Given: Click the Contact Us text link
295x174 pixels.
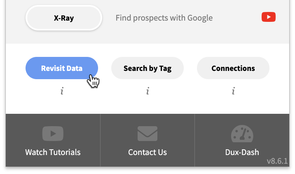Looking at the screenshot, I should [147, 152].
